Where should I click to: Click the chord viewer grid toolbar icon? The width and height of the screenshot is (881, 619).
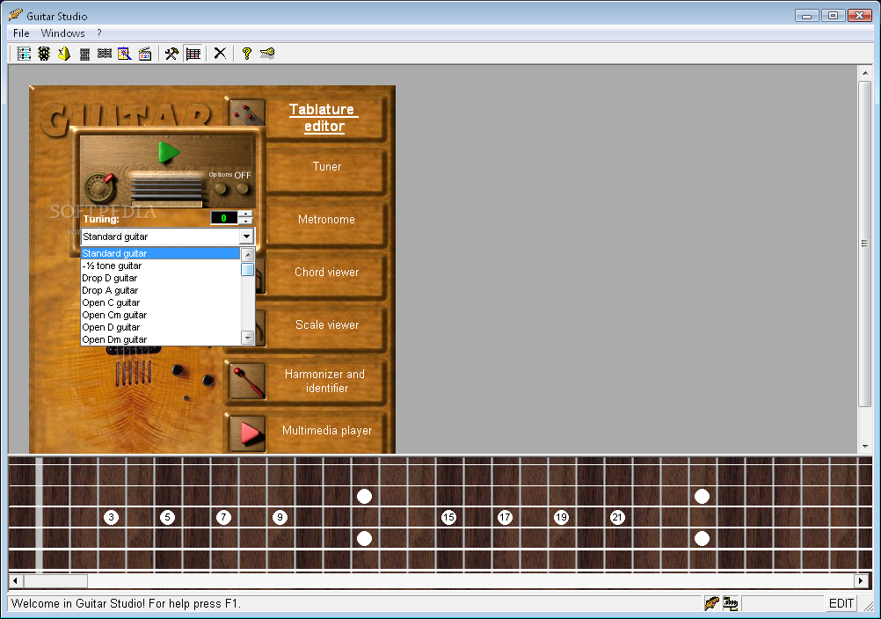[84, 54]
